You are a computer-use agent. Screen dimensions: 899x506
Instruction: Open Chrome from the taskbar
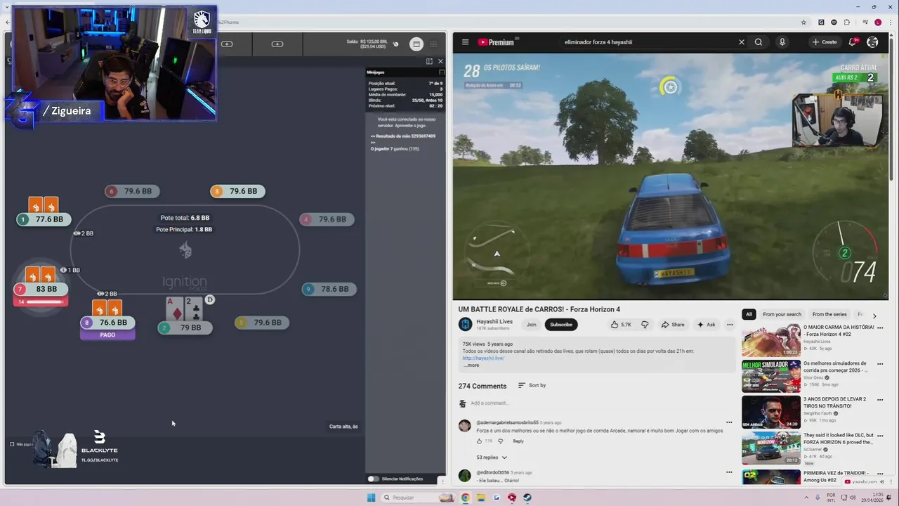465,498
